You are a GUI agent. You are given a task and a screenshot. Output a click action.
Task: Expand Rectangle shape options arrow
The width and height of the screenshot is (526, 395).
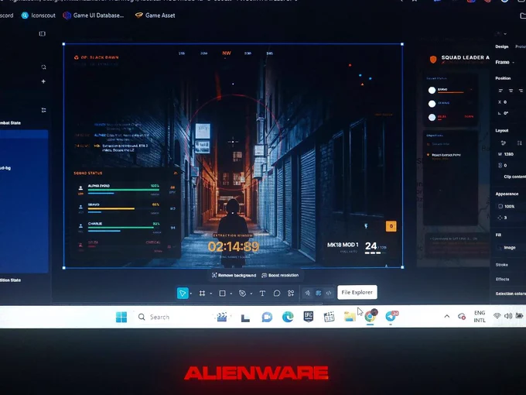(x=231, y=294)
